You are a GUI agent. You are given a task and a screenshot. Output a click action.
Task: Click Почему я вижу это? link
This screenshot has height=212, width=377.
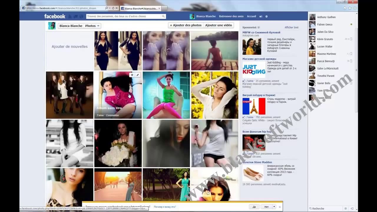(165, 207)
